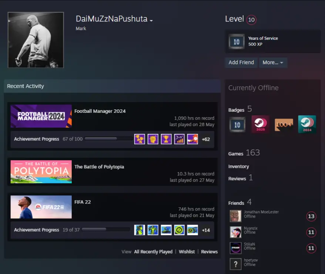Open the Steam 2024 badge
Screen dimensions: 325x274
click(x=307, y=124)
